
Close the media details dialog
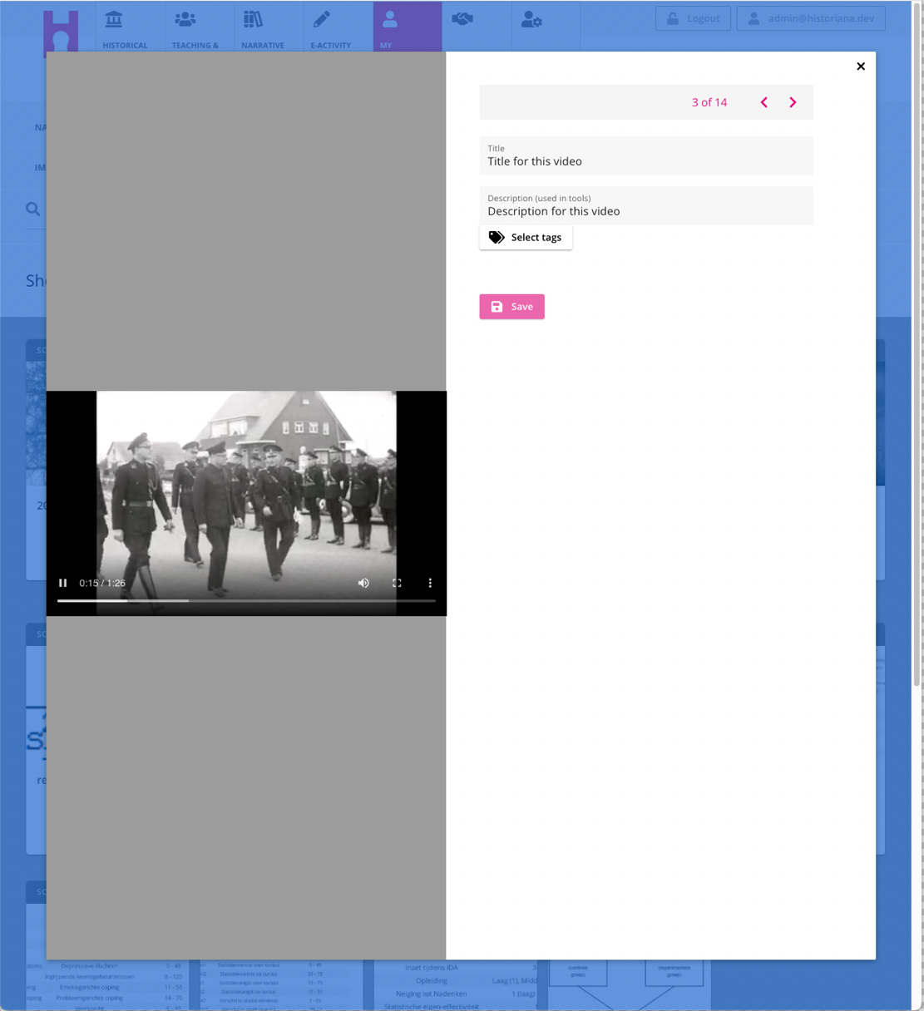coord(861,67)
